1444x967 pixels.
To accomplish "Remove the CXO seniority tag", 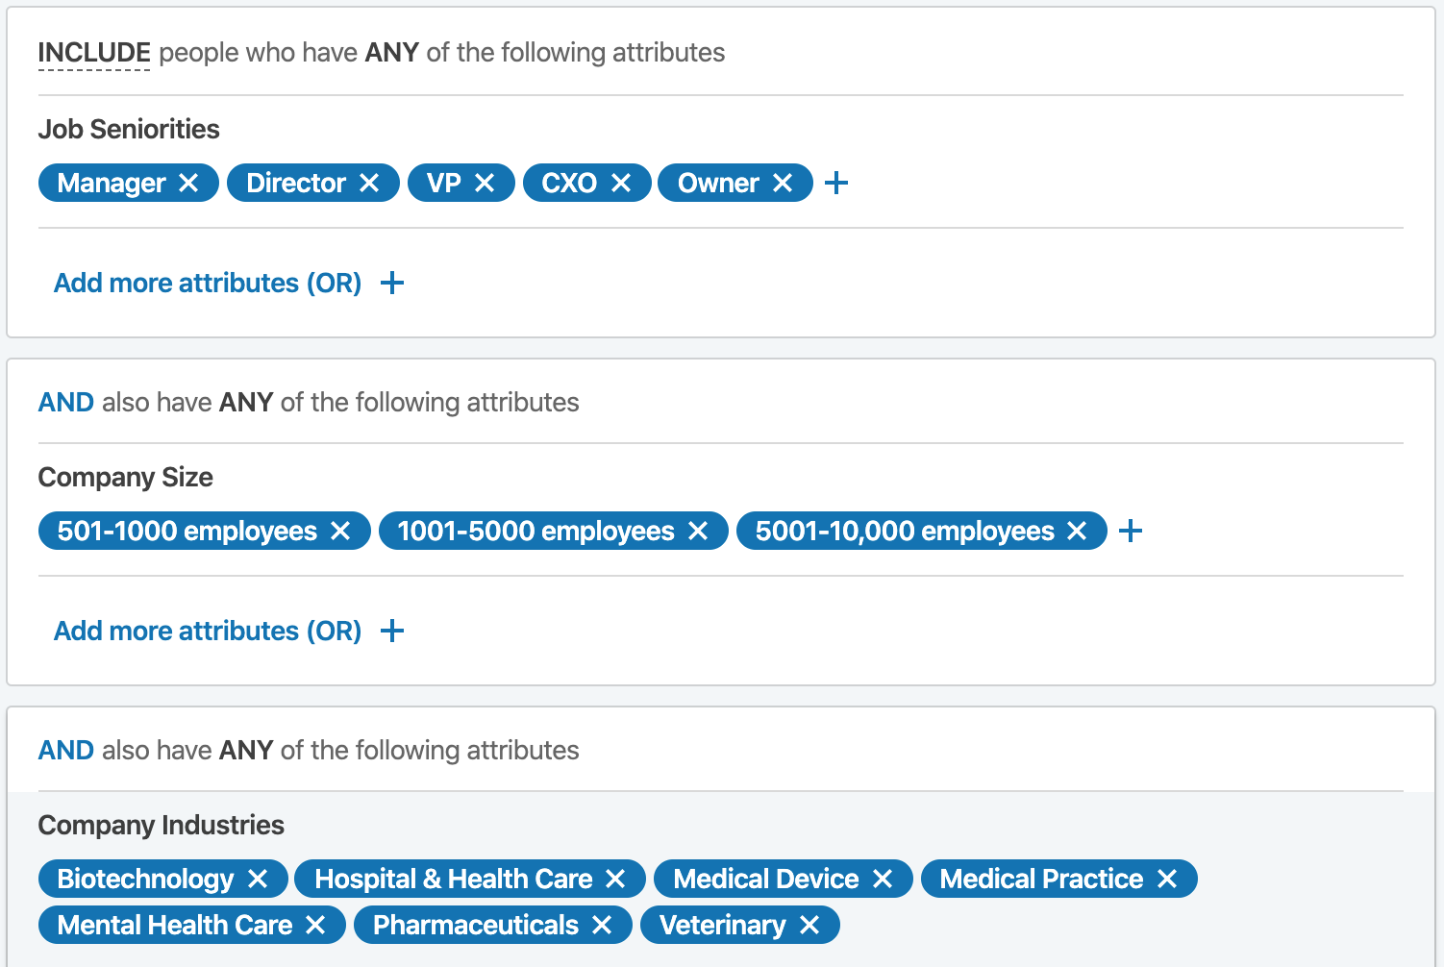I will point(621,183).
